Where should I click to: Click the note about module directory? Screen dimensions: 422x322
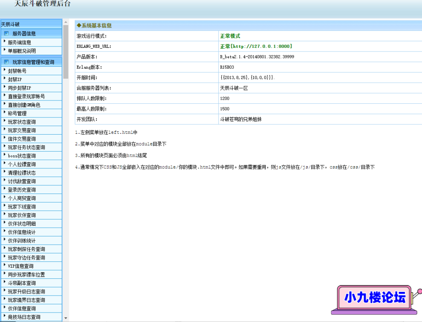121,144
